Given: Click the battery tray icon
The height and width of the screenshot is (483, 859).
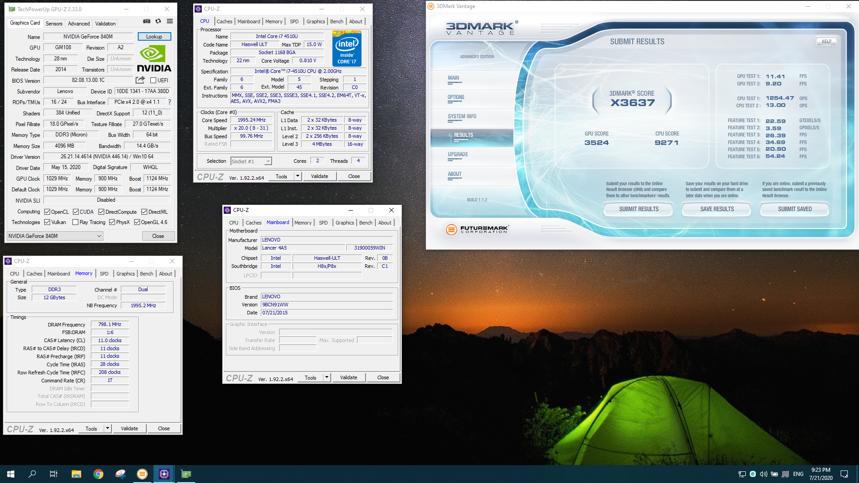Looking at the screenshot, I should 774,474.
